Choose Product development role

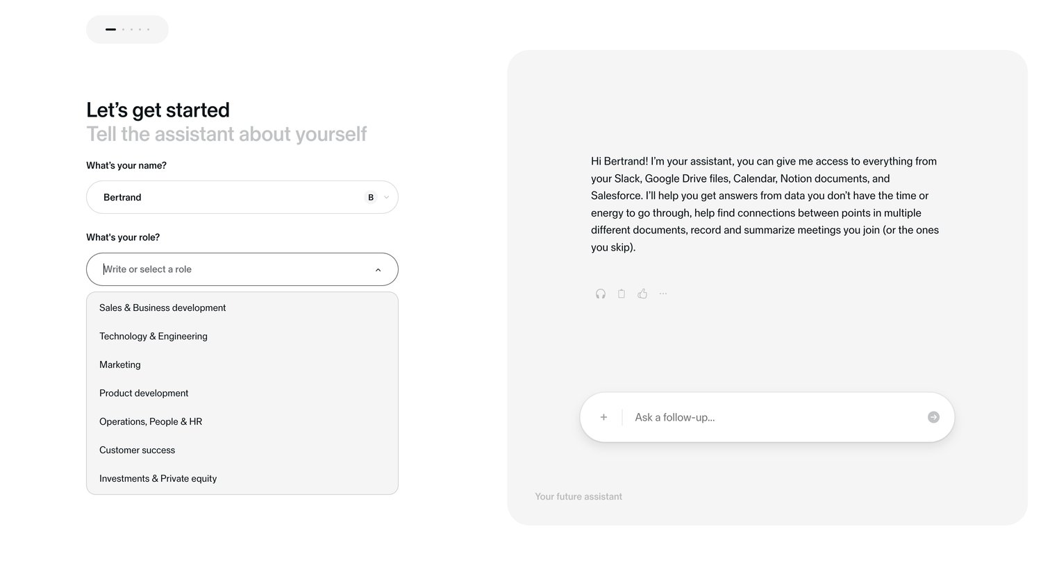(242, 393)
